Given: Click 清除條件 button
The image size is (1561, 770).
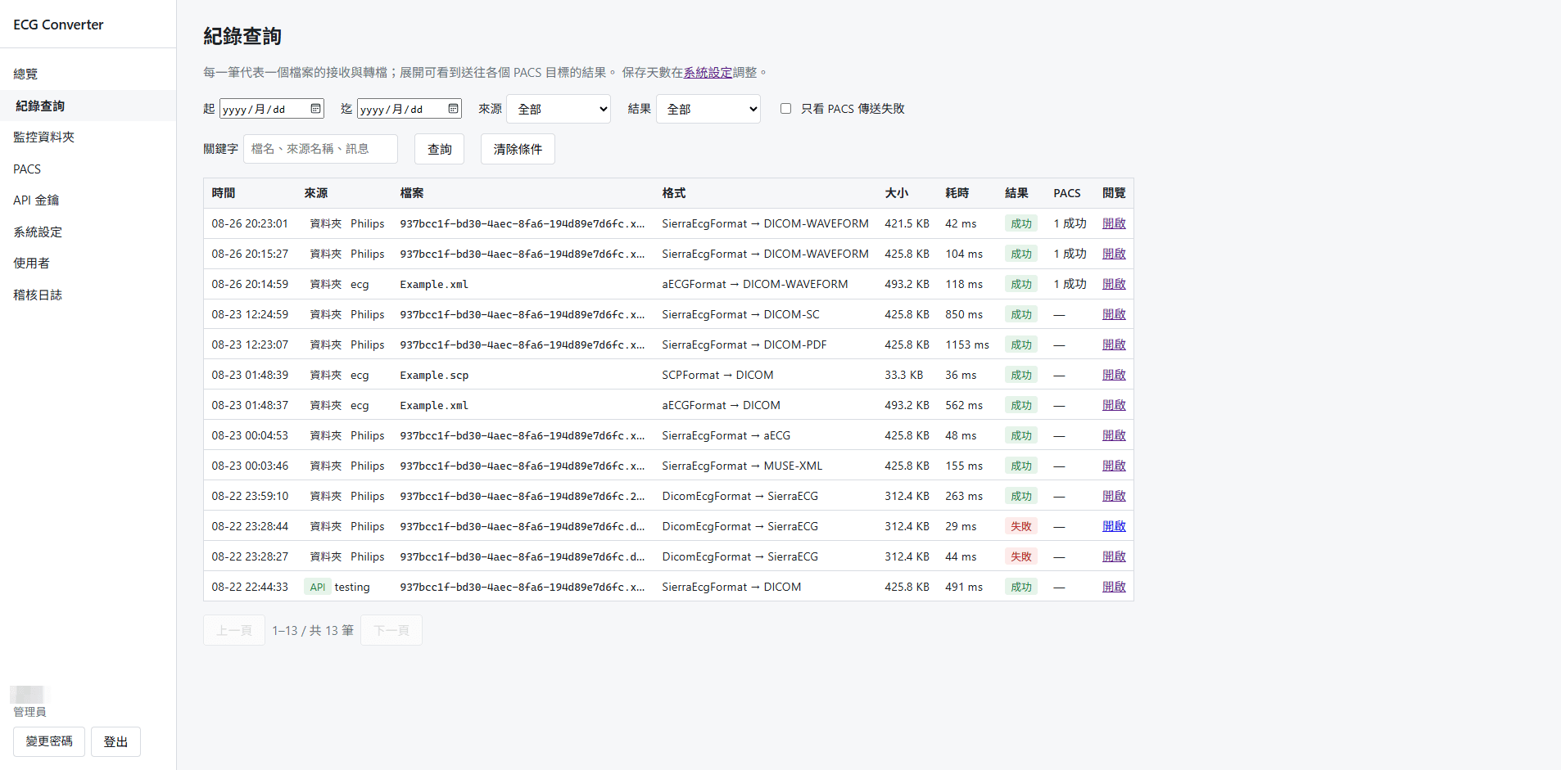Looking at the screenshot, I should [518, 149].
